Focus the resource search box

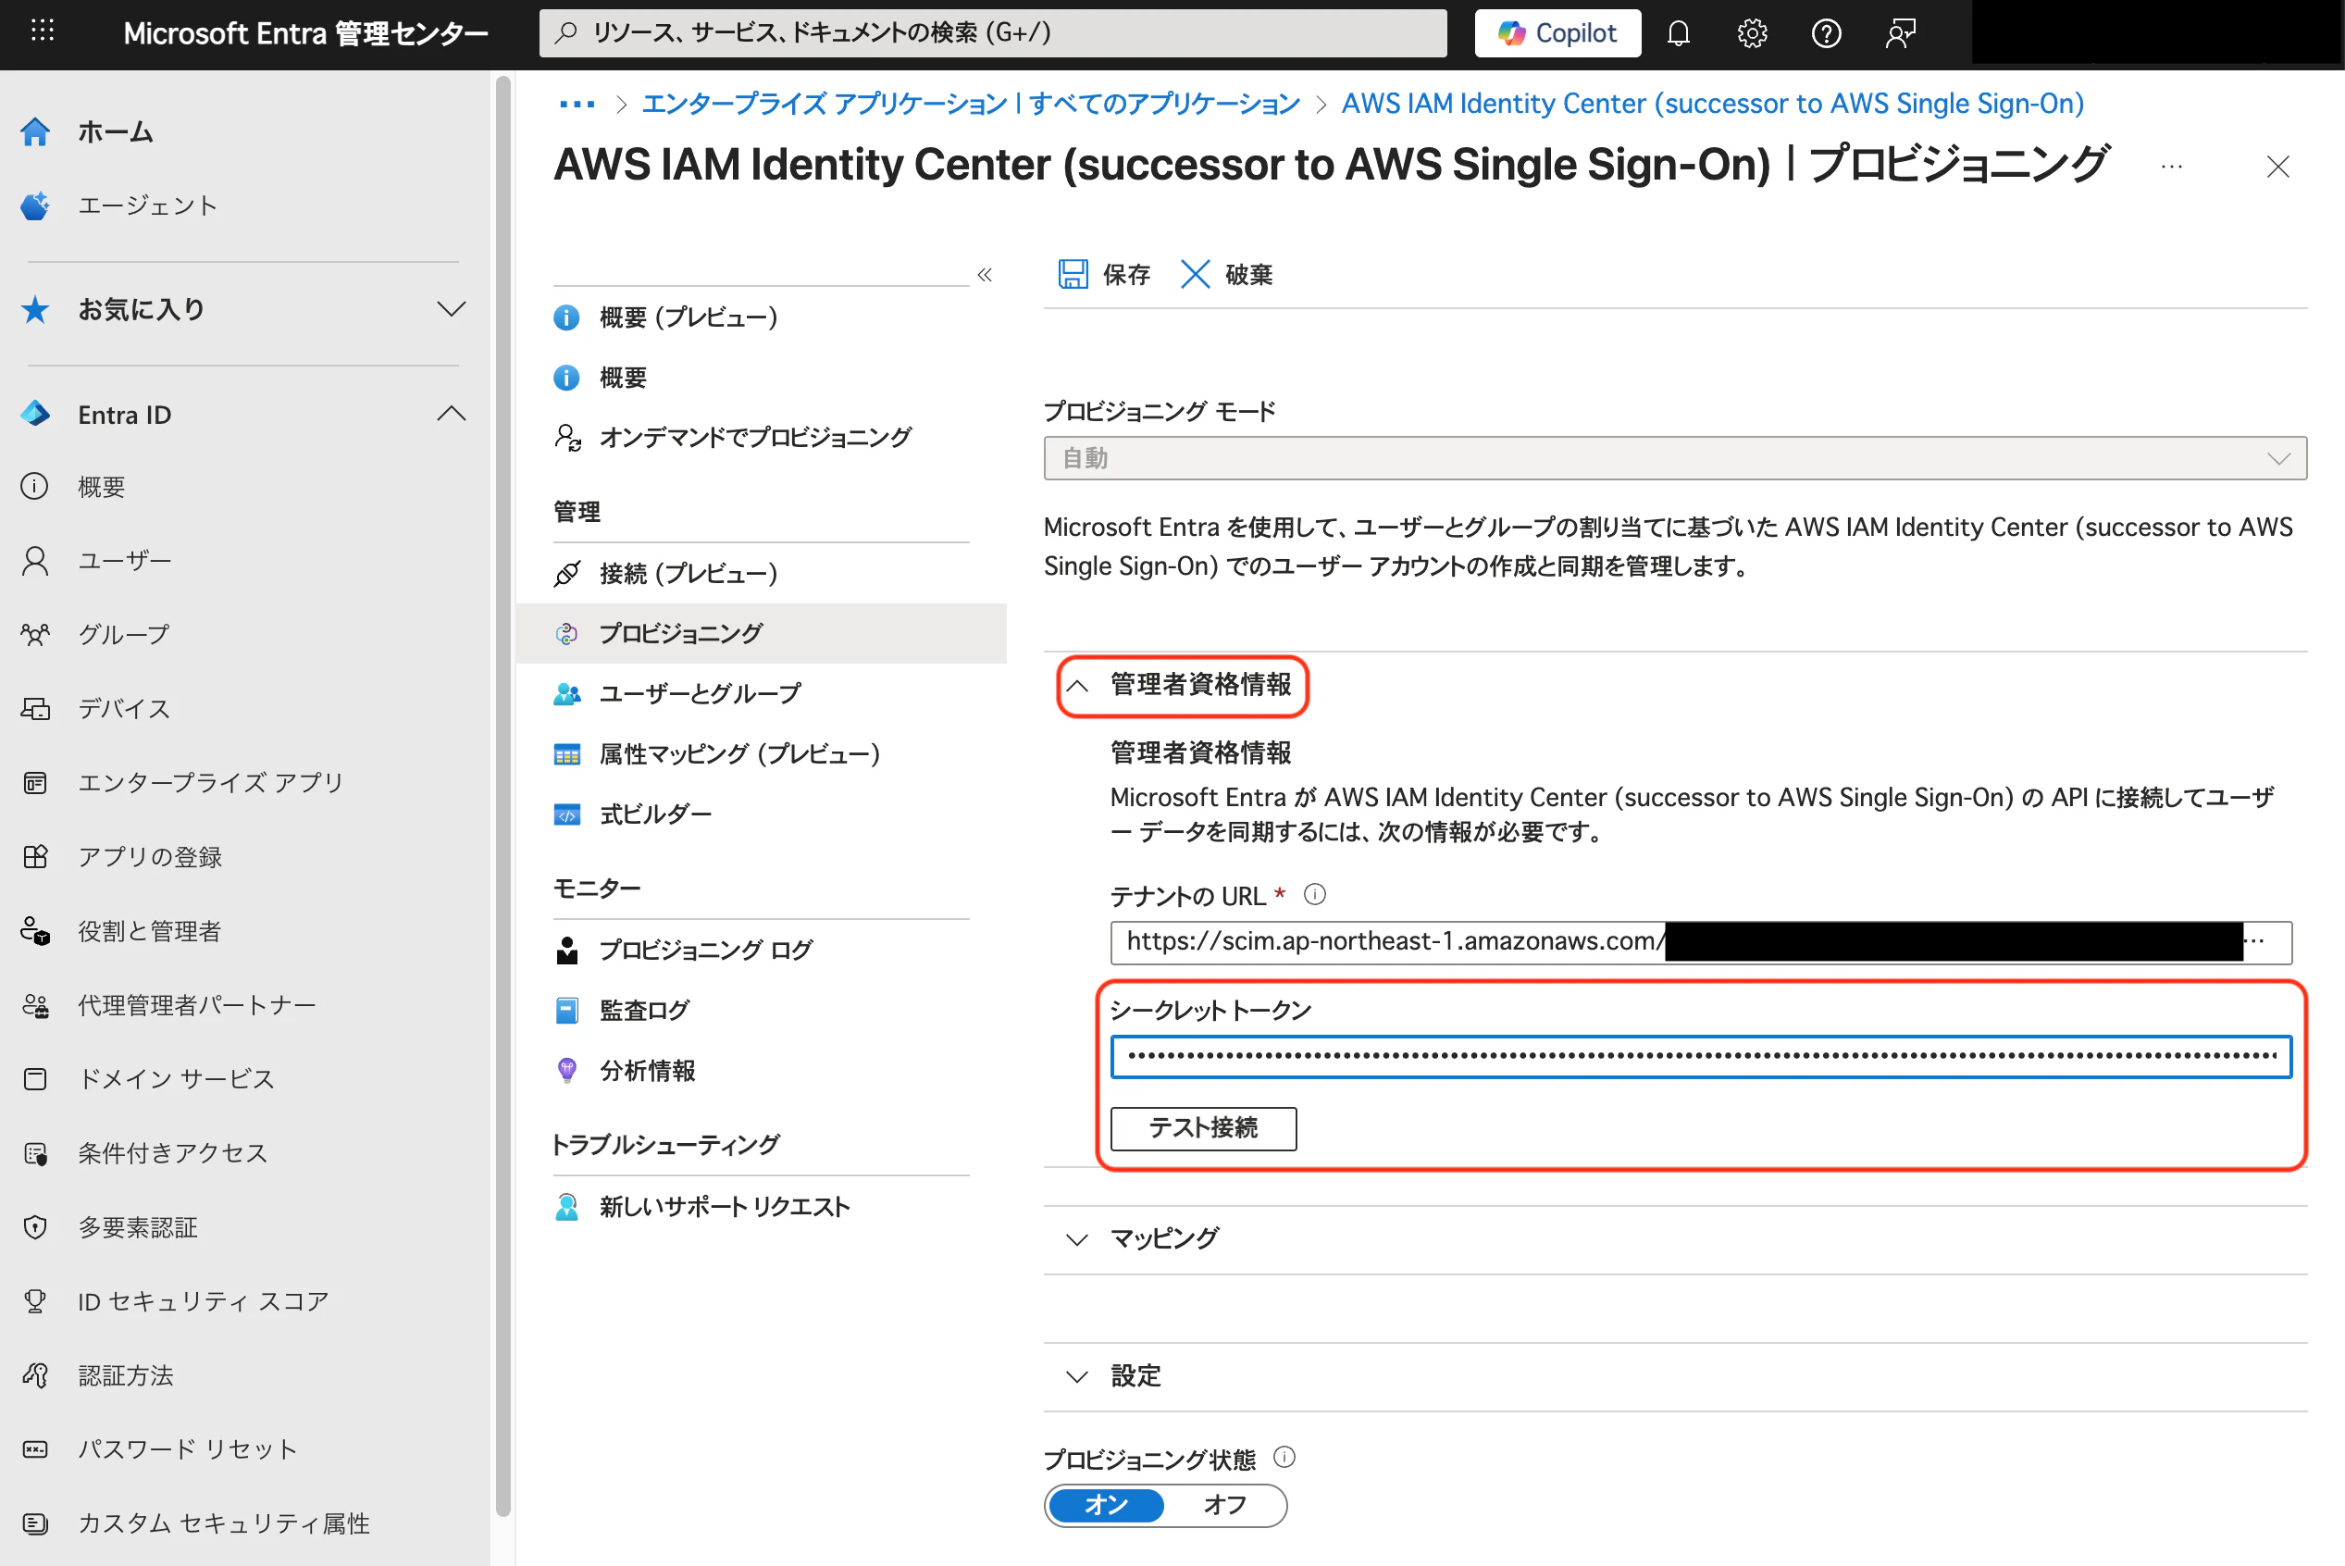992,33
